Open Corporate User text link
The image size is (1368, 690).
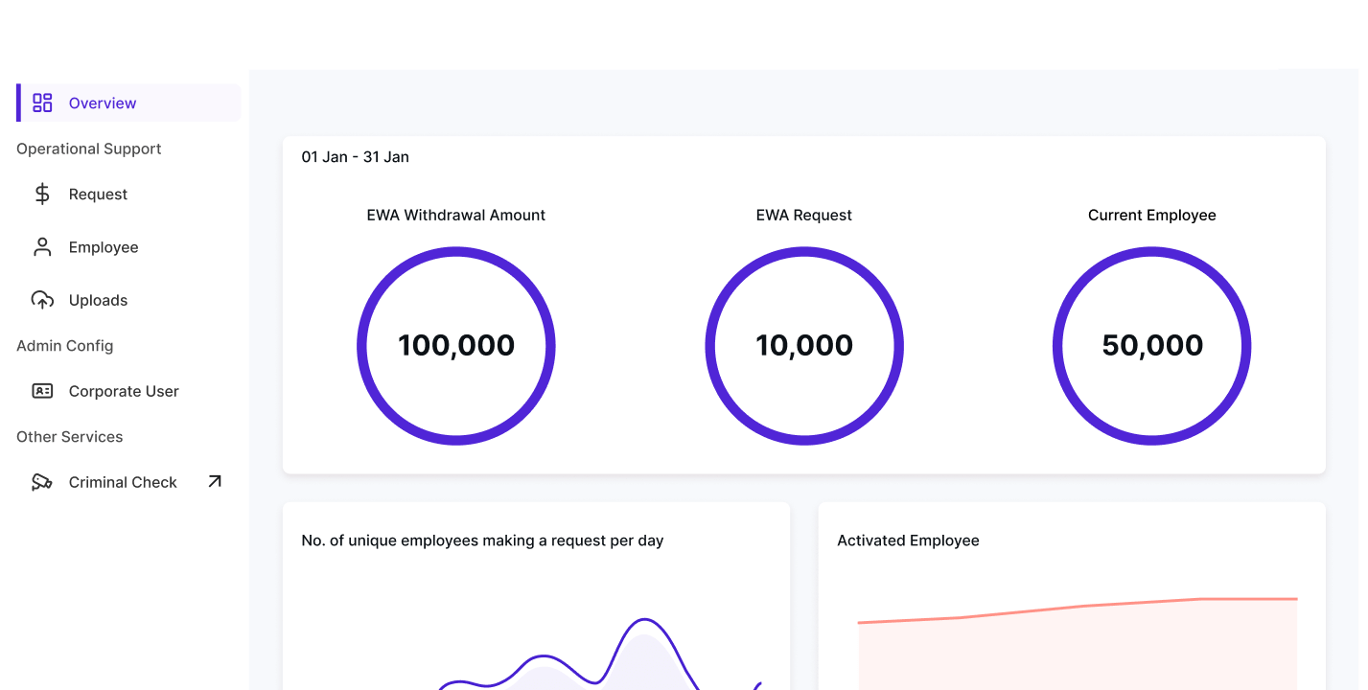124,391
